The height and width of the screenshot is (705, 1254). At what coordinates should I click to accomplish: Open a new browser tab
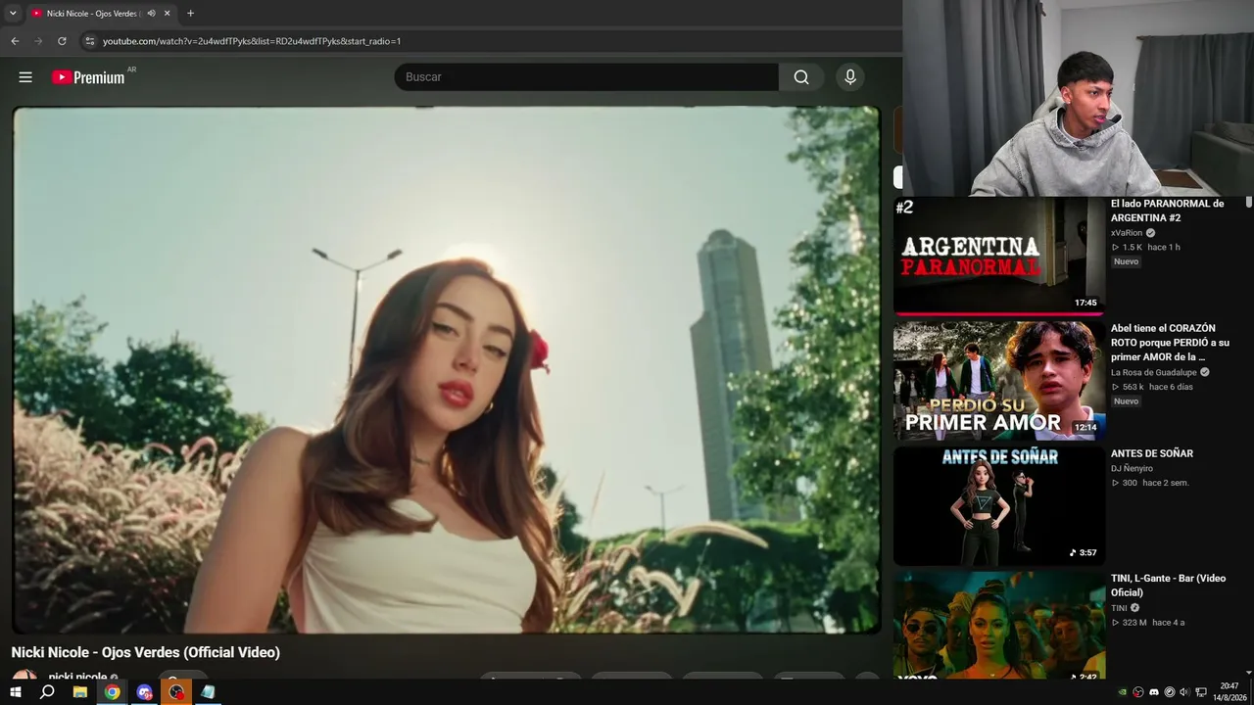[190, 14]
